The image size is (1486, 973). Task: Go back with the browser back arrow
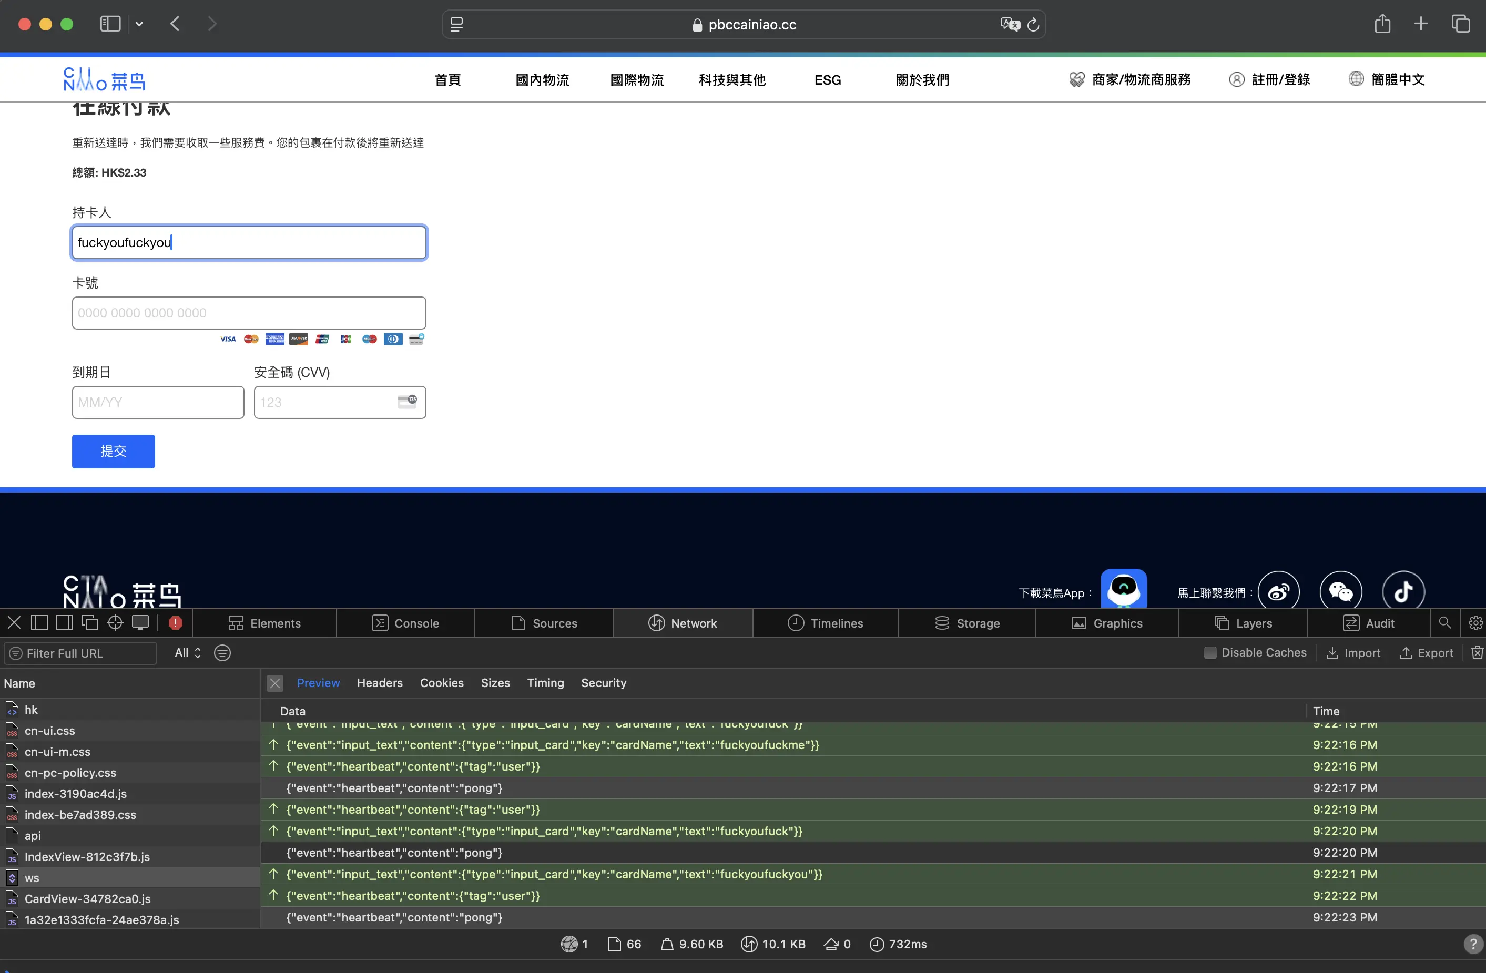point(175,24)
